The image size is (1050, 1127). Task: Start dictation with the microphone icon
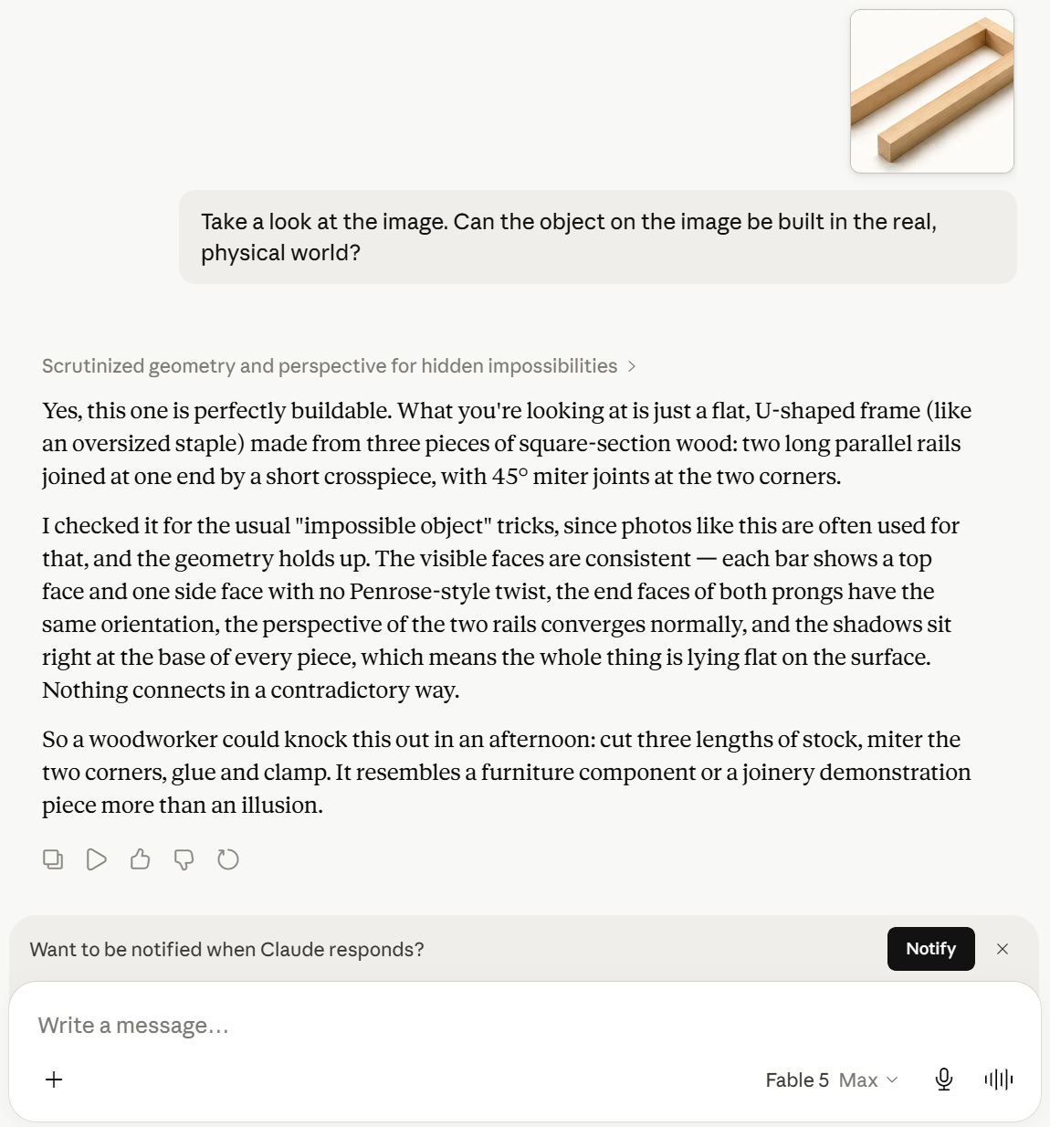click(944, 1080)
